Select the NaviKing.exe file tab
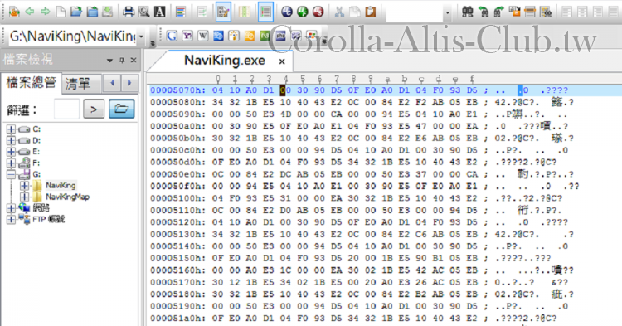The image size is (622, 326). [225, 61]
